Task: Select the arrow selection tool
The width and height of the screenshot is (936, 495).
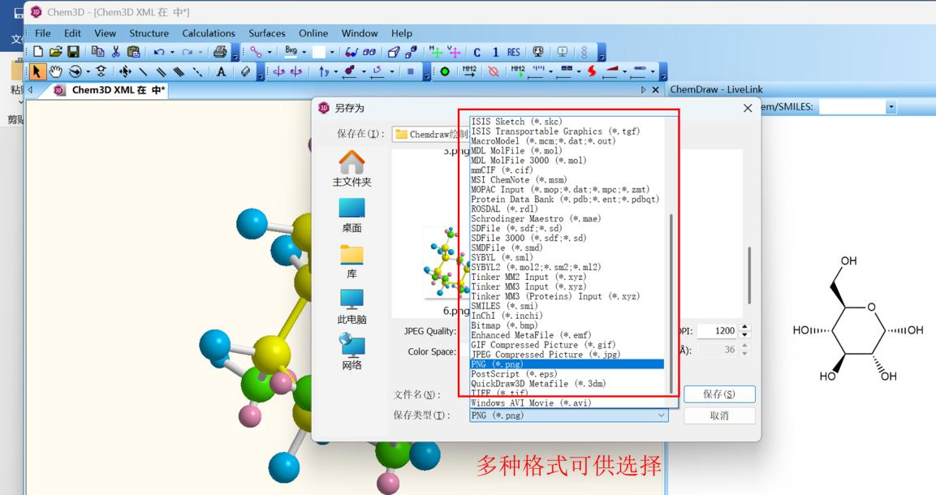Action: click(37, 71)
